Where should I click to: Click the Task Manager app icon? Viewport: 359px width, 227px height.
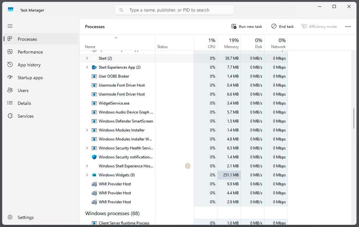(11, 10)
